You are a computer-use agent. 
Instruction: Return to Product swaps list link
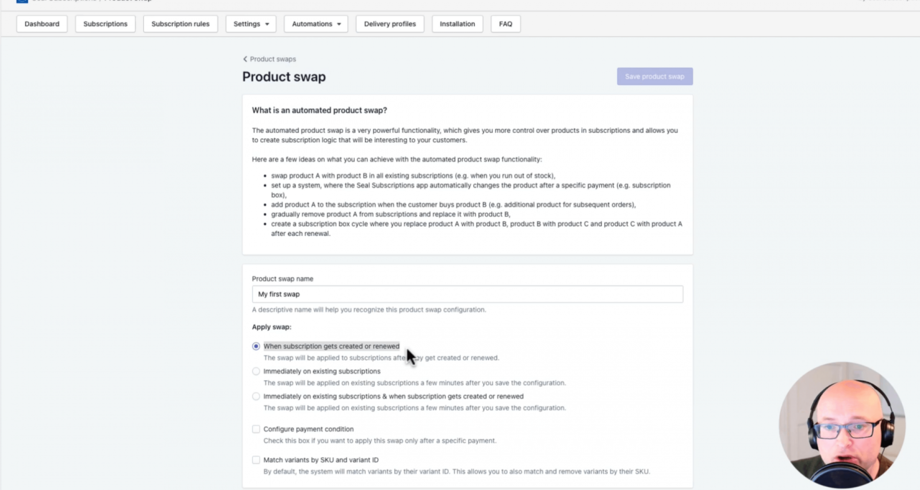point(273,59)
